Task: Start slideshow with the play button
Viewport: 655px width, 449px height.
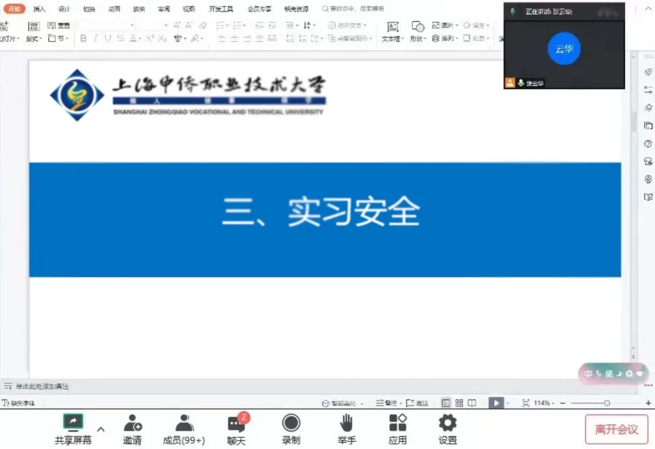Action: 496,403
